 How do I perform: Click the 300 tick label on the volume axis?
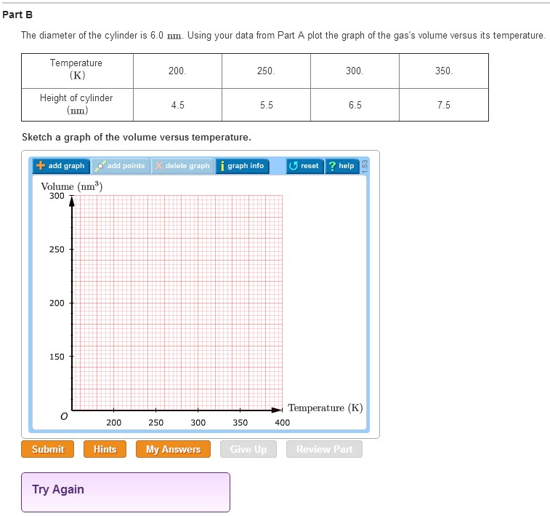click(x=57, y=196)
